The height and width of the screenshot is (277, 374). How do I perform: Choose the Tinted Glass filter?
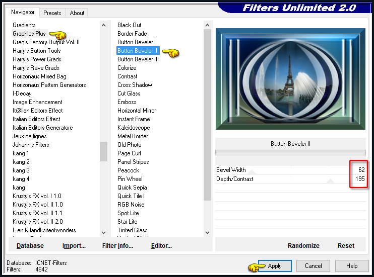(133, 230)
